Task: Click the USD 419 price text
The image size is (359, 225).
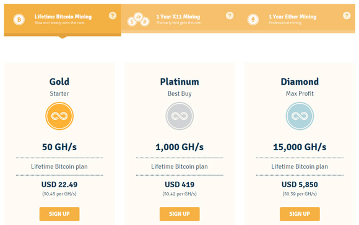Action: [179, 184]
